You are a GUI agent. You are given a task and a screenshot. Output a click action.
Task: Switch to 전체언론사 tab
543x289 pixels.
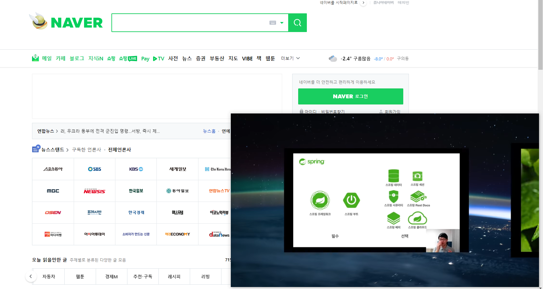119,150
